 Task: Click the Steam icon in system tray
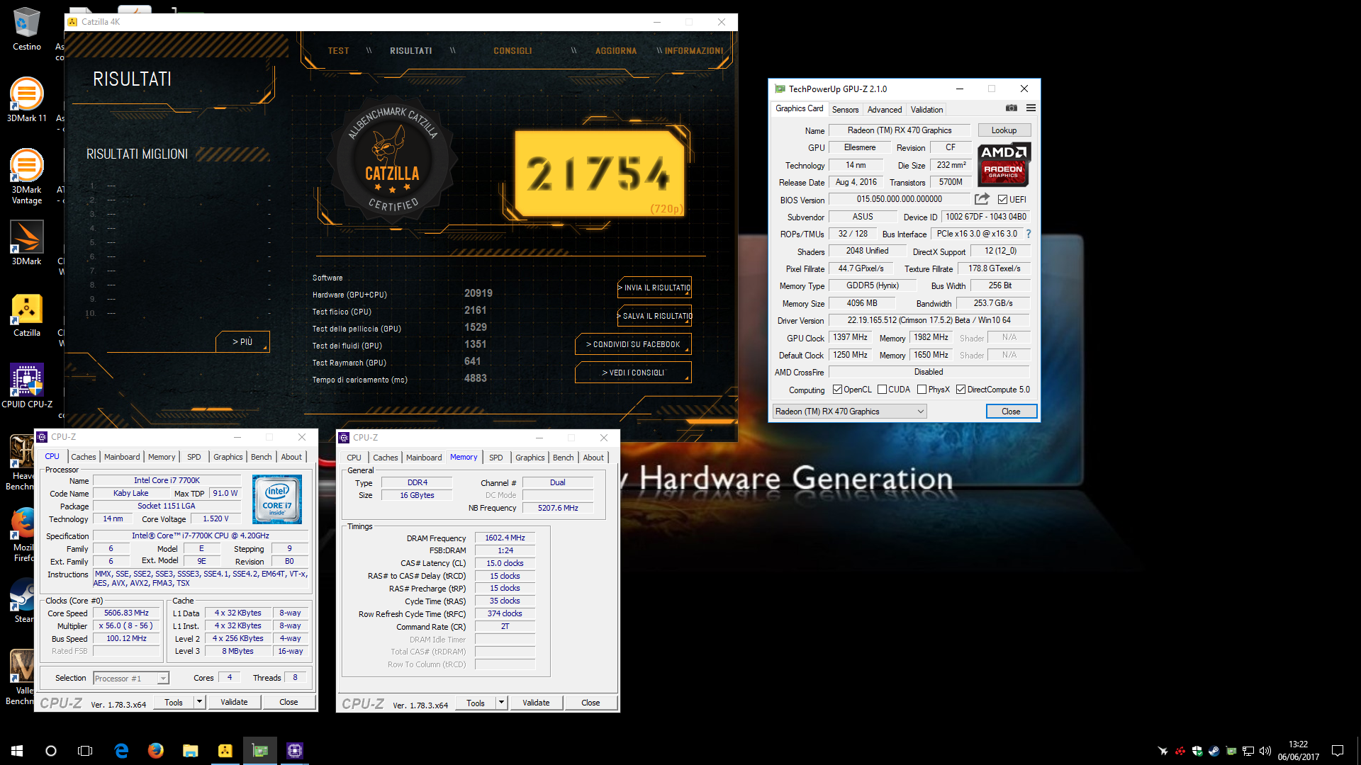coord(1214,751)
